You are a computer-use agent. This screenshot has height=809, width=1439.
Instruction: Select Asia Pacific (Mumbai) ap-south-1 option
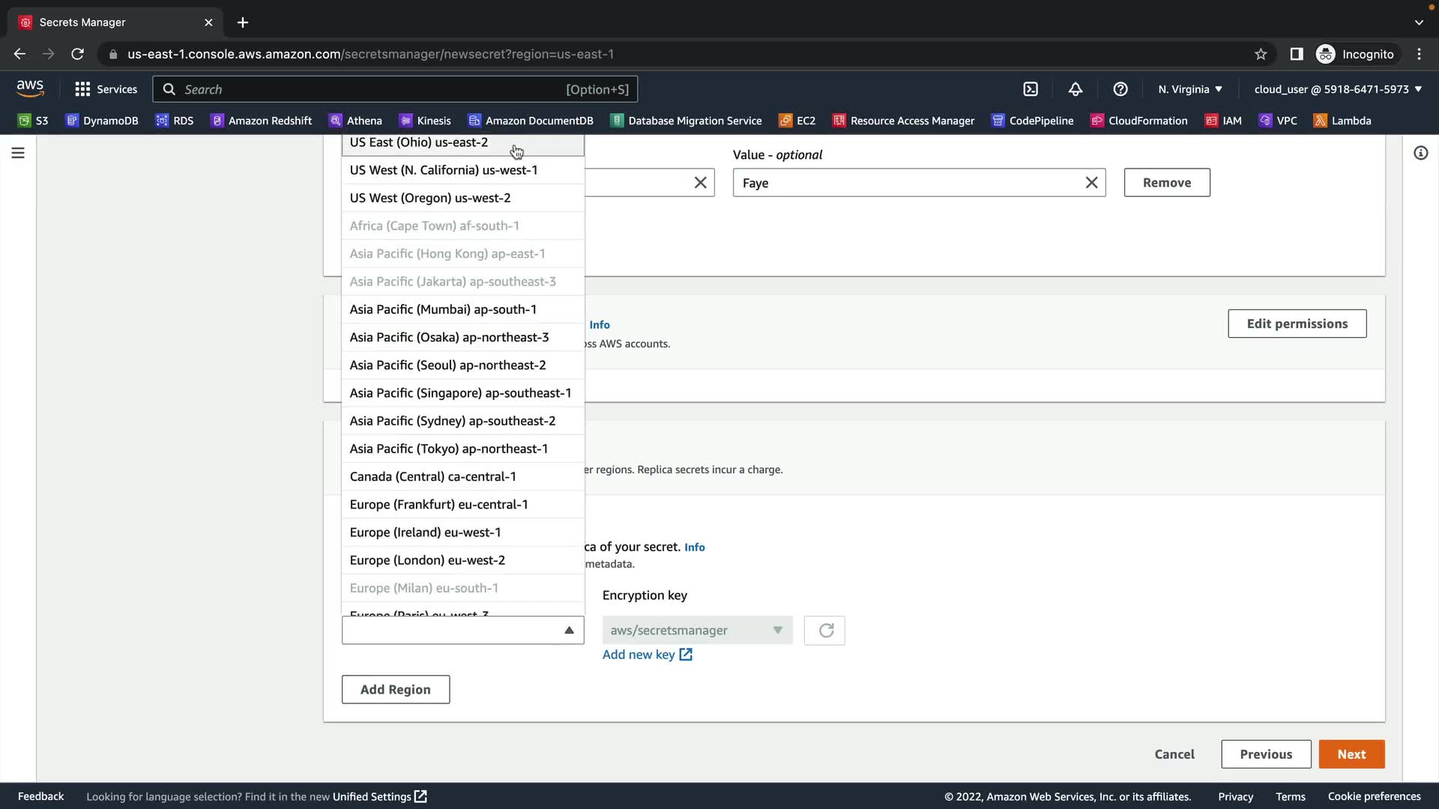click(443, 309)
